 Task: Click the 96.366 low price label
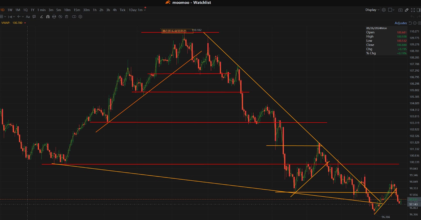pos(386,217)
